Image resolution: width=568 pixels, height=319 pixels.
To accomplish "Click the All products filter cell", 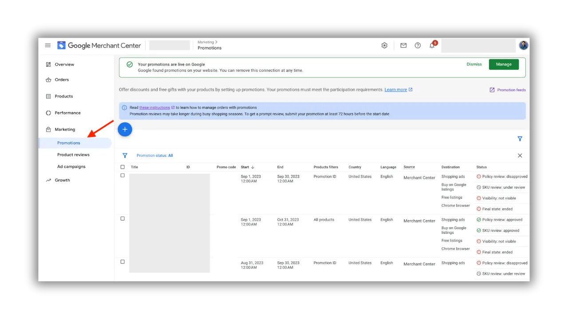I will 324,220.
